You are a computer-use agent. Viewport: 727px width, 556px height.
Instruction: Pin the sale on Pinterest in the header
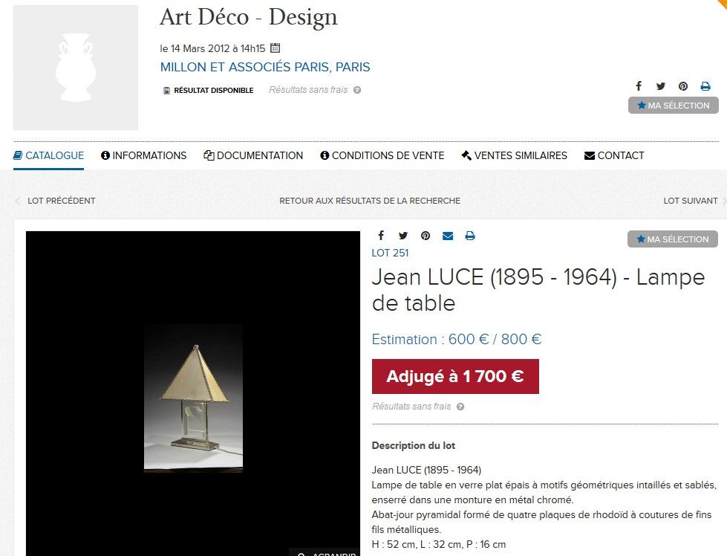click(x=683, y=86)
